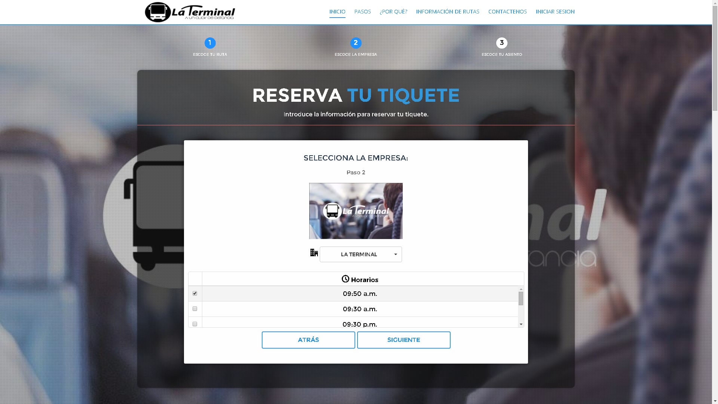
Task: Click the building icon beside company dropdown
Action: pos(314,253)
